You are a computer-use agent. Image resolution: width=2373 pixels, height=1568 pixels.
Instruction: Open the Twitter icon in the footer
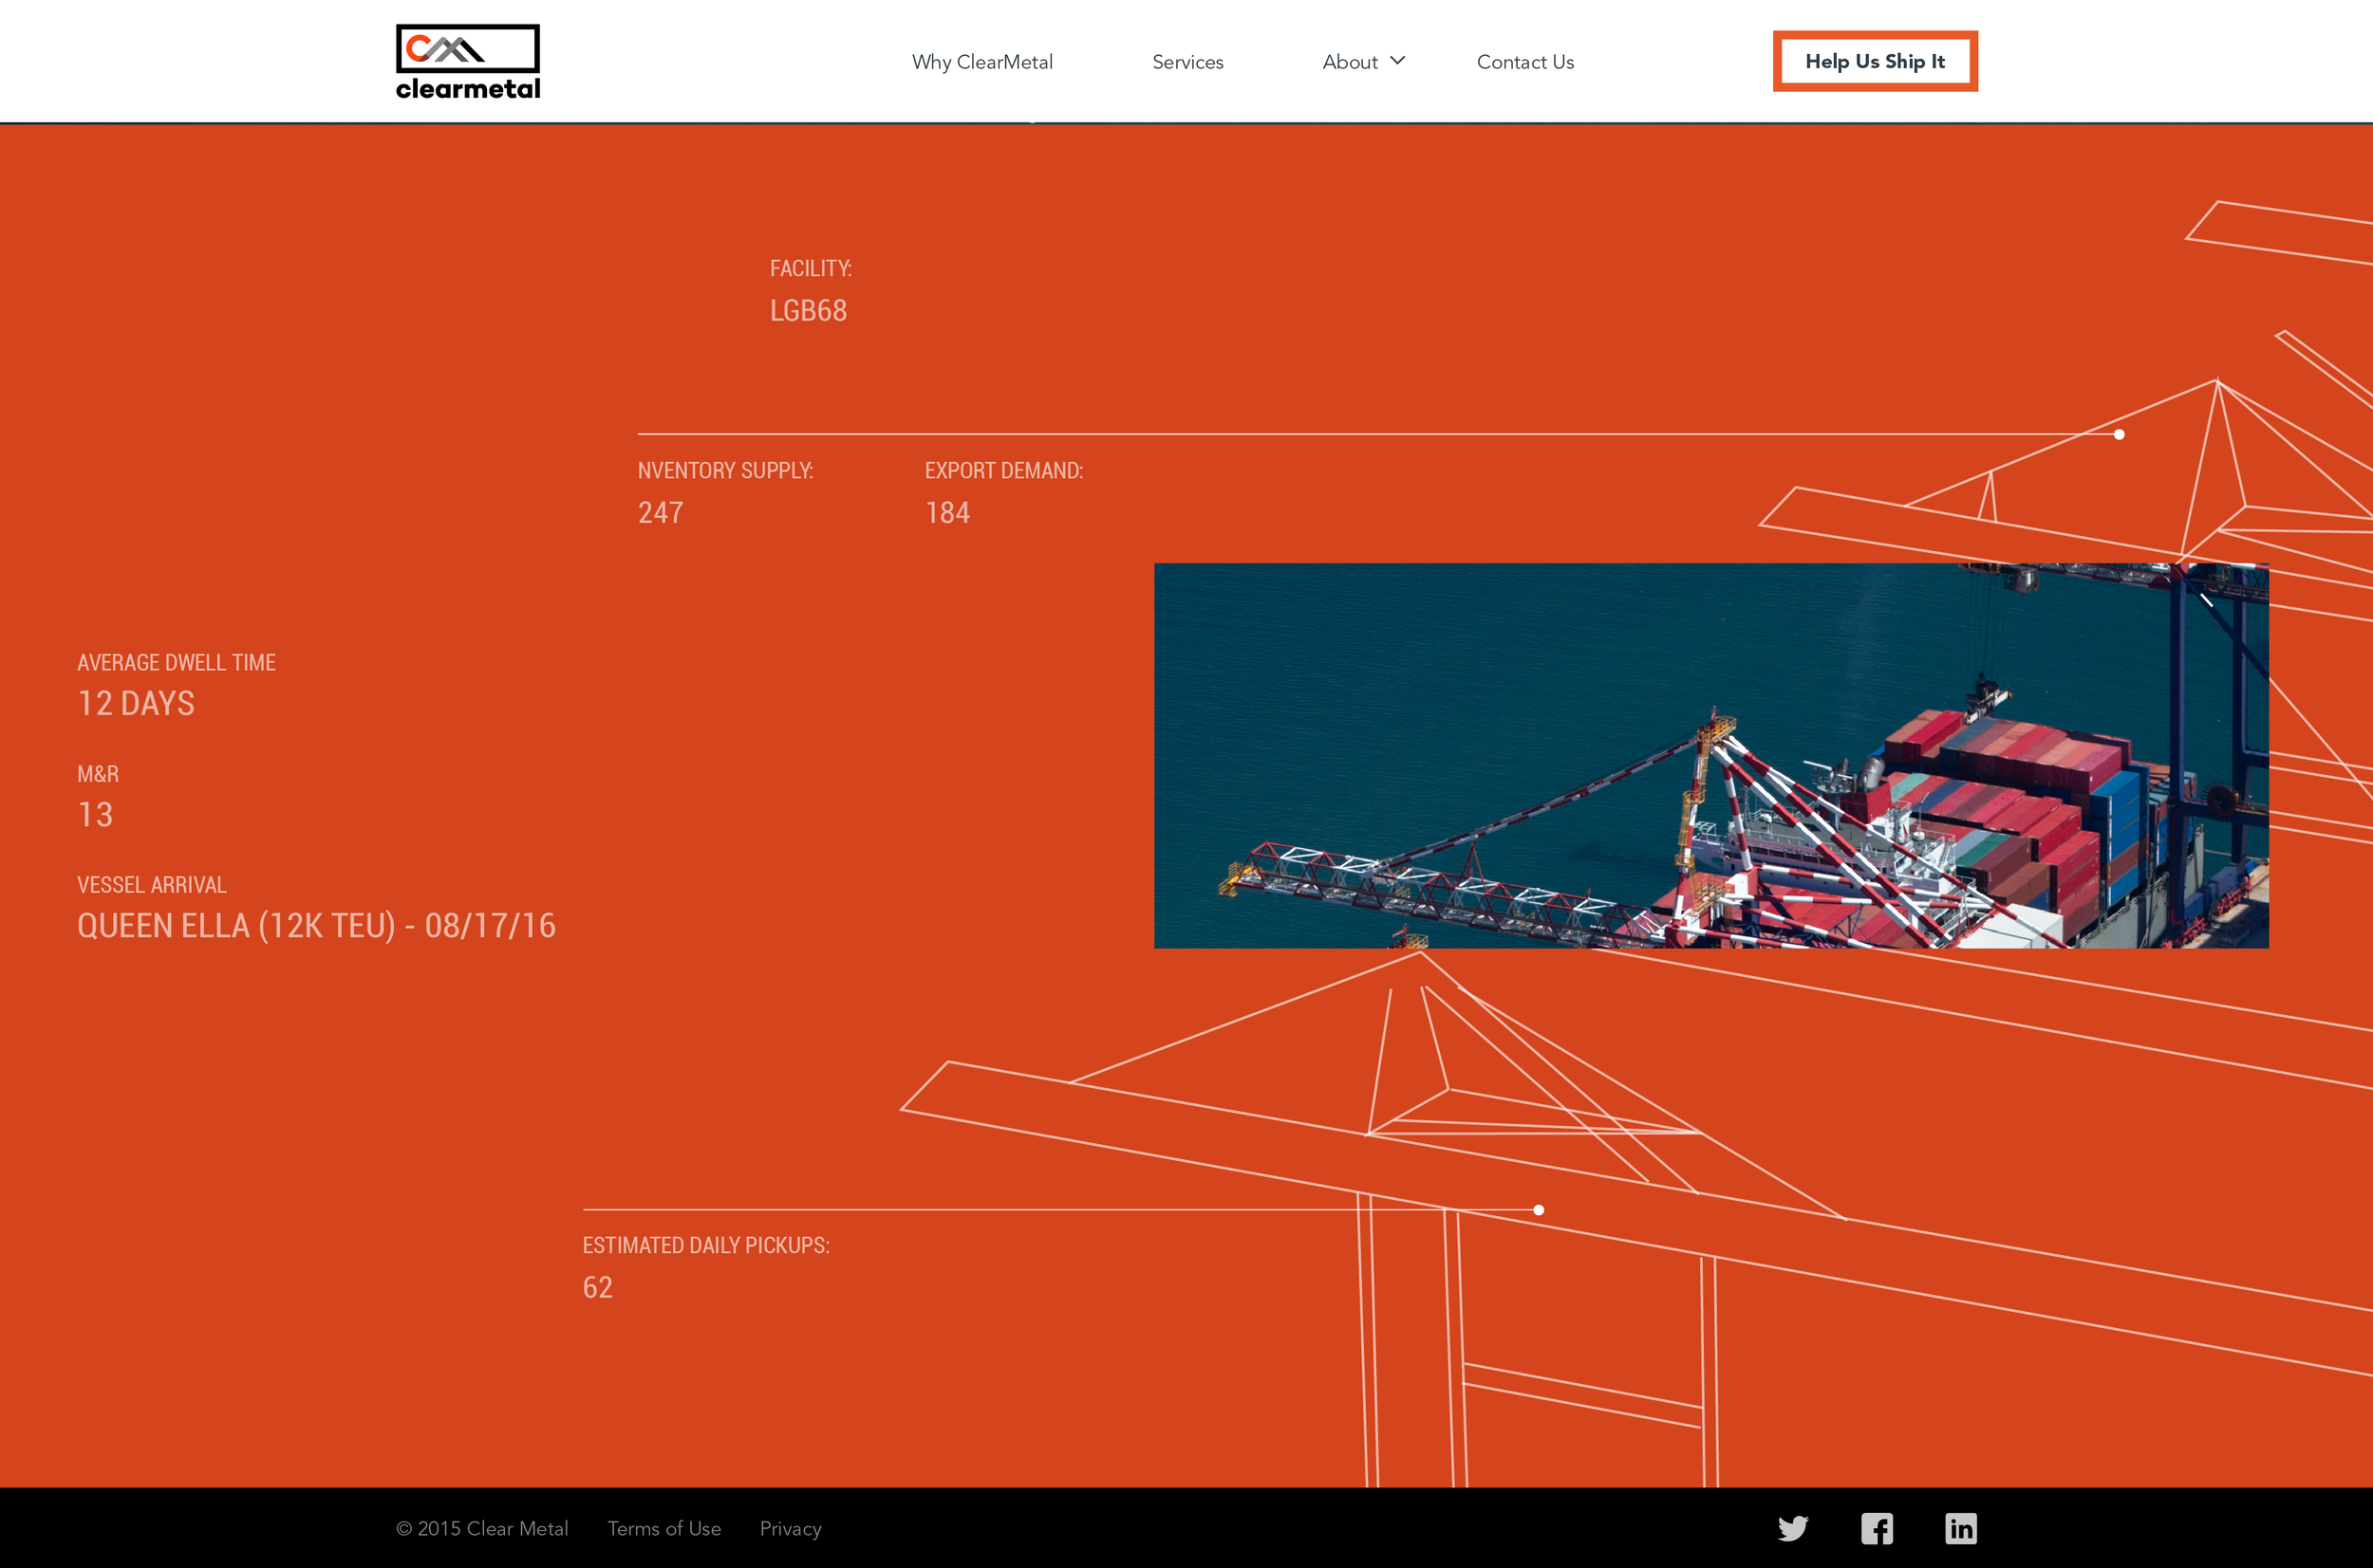click(x=1793, y=1528)
